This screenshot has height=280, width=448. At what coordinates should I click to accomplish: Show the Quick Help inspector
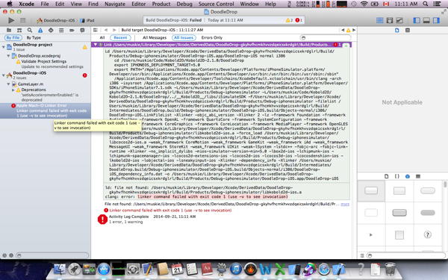pyautogui.click(x=408, y=30)
